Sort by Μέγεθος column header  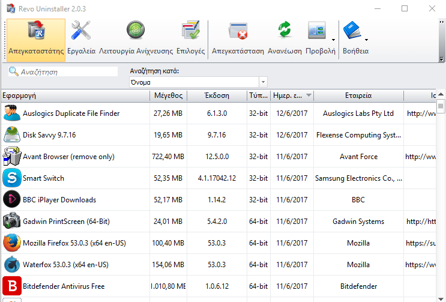pos(169,95)
